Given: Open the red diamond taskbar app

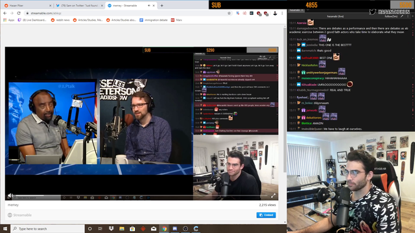Looking at the screenshot, I should [x=143, y=228].
